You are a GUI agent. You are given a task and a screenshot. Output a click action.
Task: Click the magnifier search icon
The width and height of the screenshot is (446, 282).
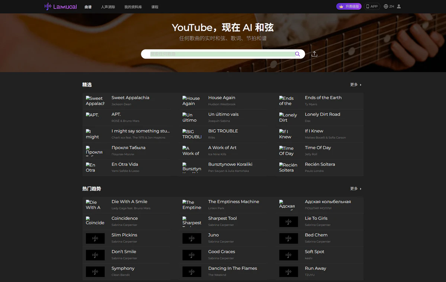click(x=298, y=54)
